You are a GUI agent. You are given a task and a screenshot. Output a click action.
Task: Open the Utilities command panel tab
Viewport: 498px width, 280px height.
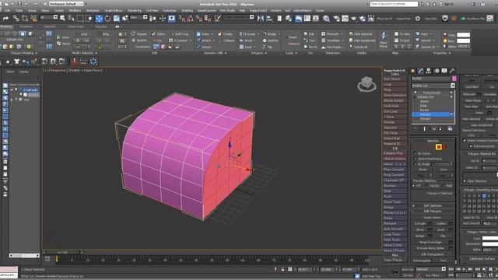tap(452, 71)
